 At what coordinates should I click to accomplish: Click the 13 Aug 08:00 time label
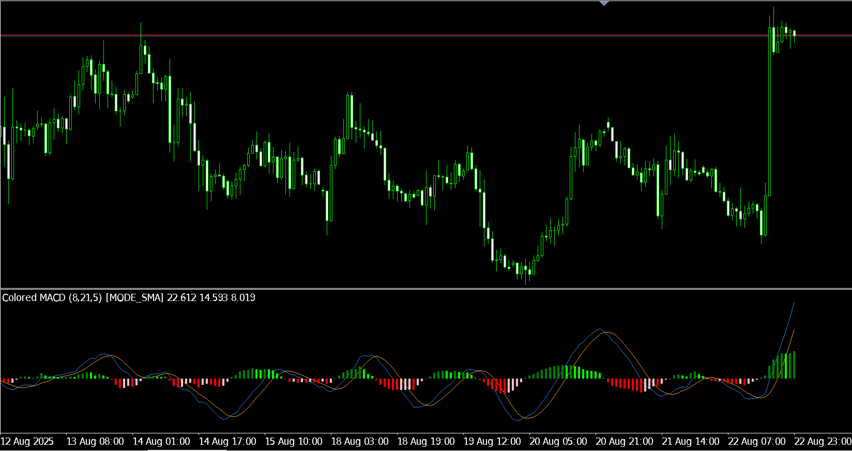point(95,441)
